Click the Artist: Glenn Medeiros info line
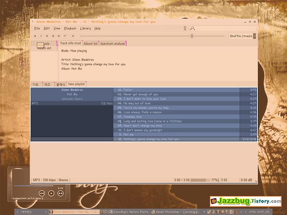The image size is (287, 215). coord(77,60)
